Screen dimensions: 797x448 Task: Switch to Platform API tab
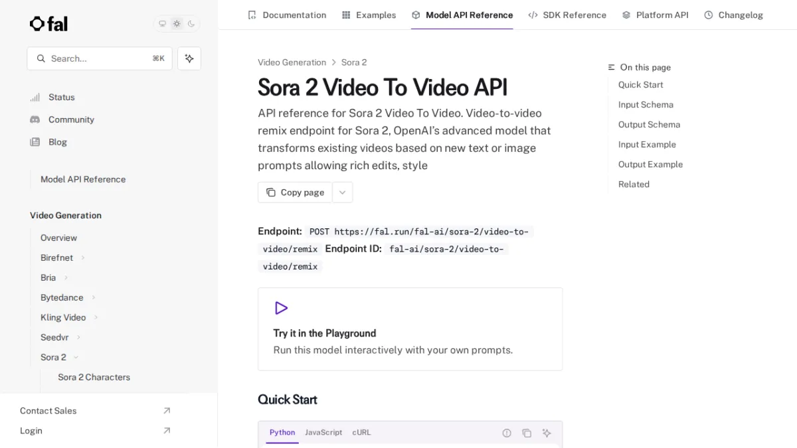[656, 15]
